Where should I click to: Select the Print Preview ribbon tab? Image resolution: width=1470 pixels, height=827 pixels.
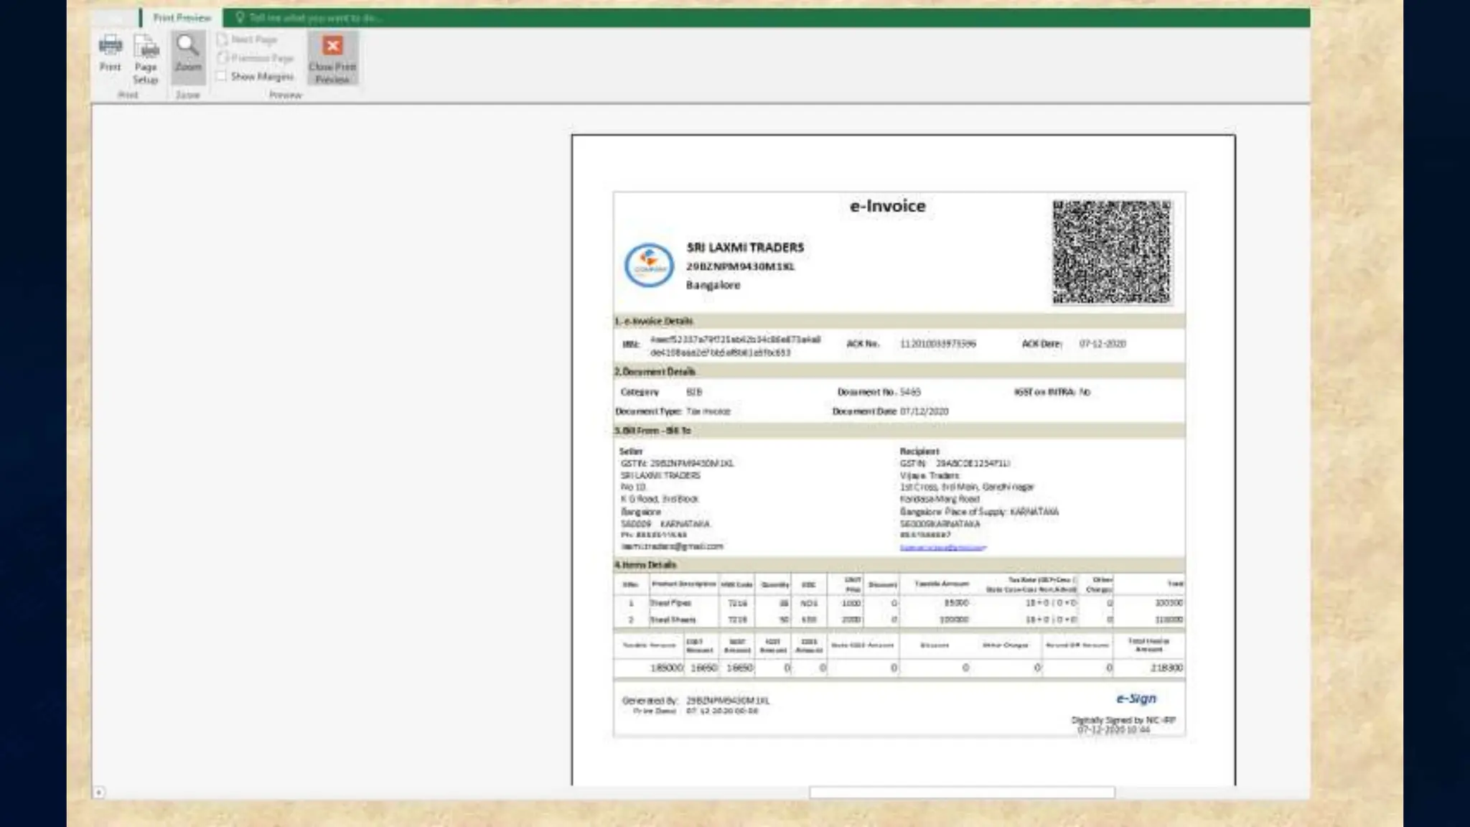pos(182,17)
